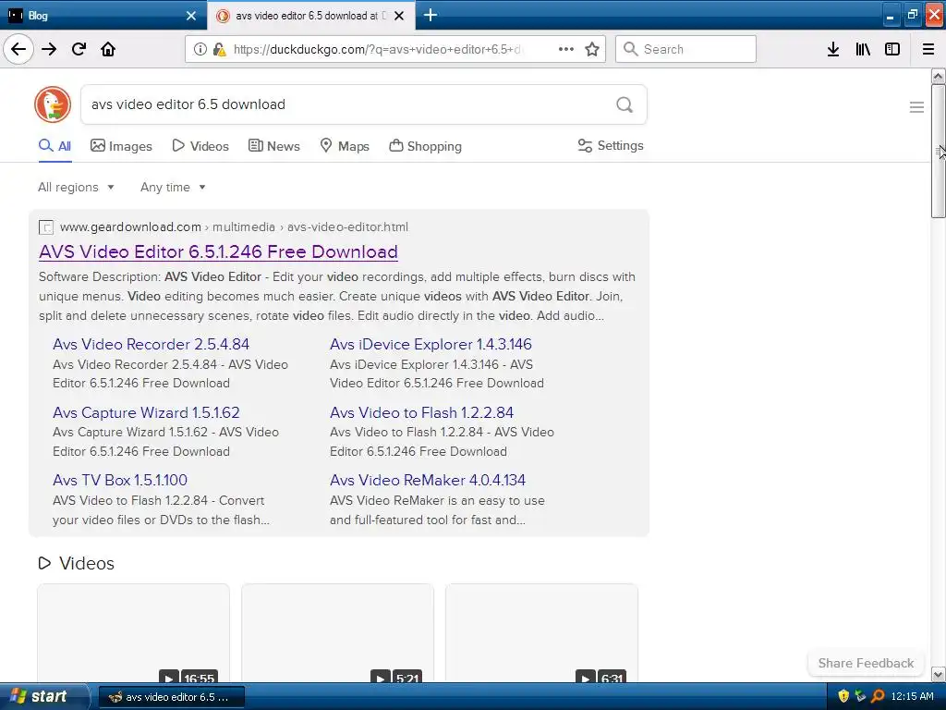Click the scrollbar up arrow
Viewport: 946px width, 710px height.
coord(939,76)
